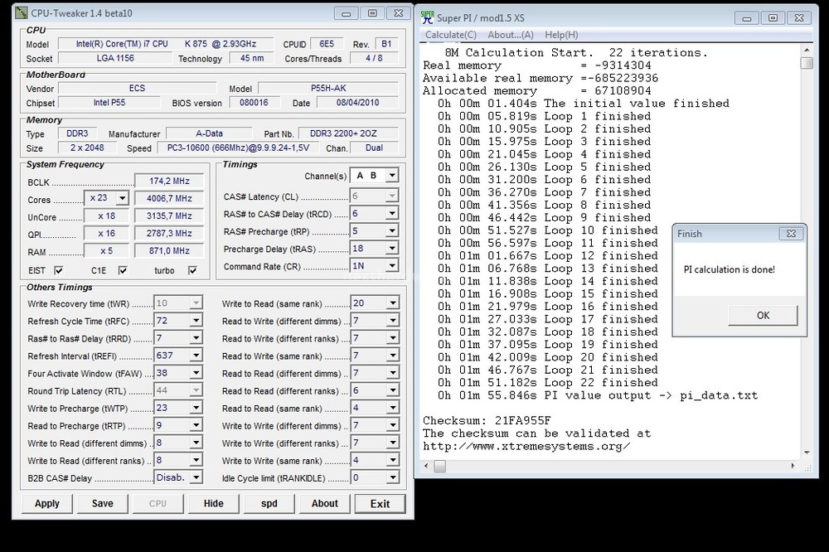Toggle the C1E checkbox
This screenshot has width=829, height=552.
point(123,270)
